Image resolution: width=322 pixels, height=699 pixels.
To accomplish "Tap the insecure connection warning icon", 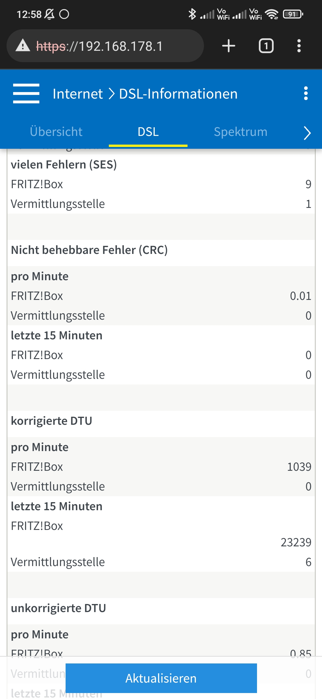I will [23, 46].
